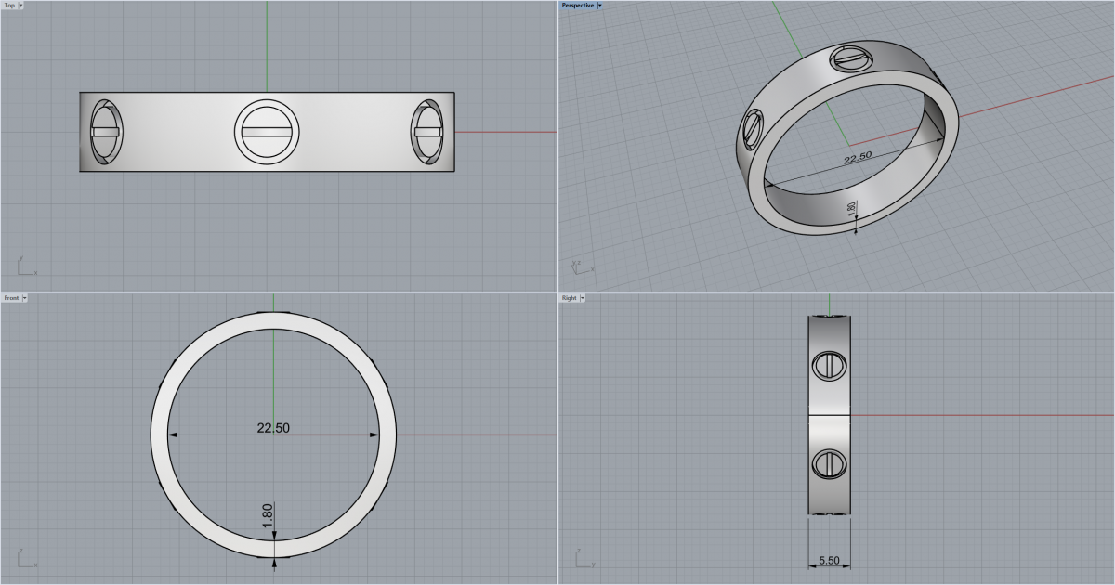This screenshot has height=585, width=1115.
Task: Select the 5.50 width dimension in Right view
Action: coord(829,562)
